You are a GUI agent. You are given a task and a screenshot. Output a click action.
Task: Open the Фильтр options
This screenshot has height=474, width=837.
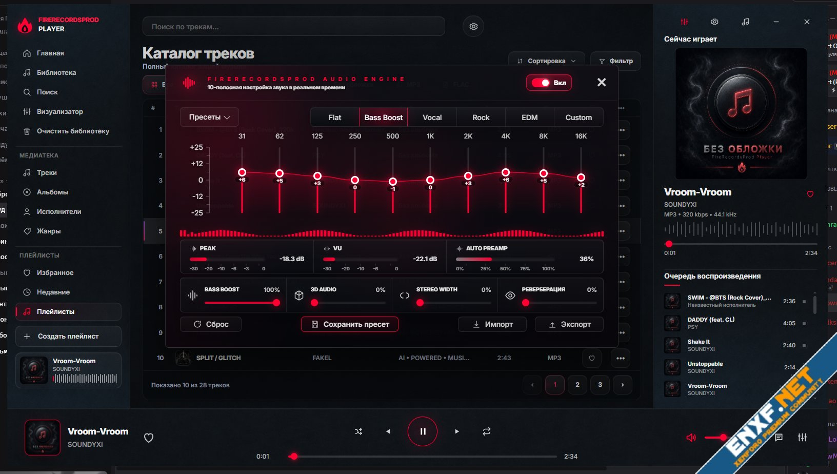tap(615, 61)
